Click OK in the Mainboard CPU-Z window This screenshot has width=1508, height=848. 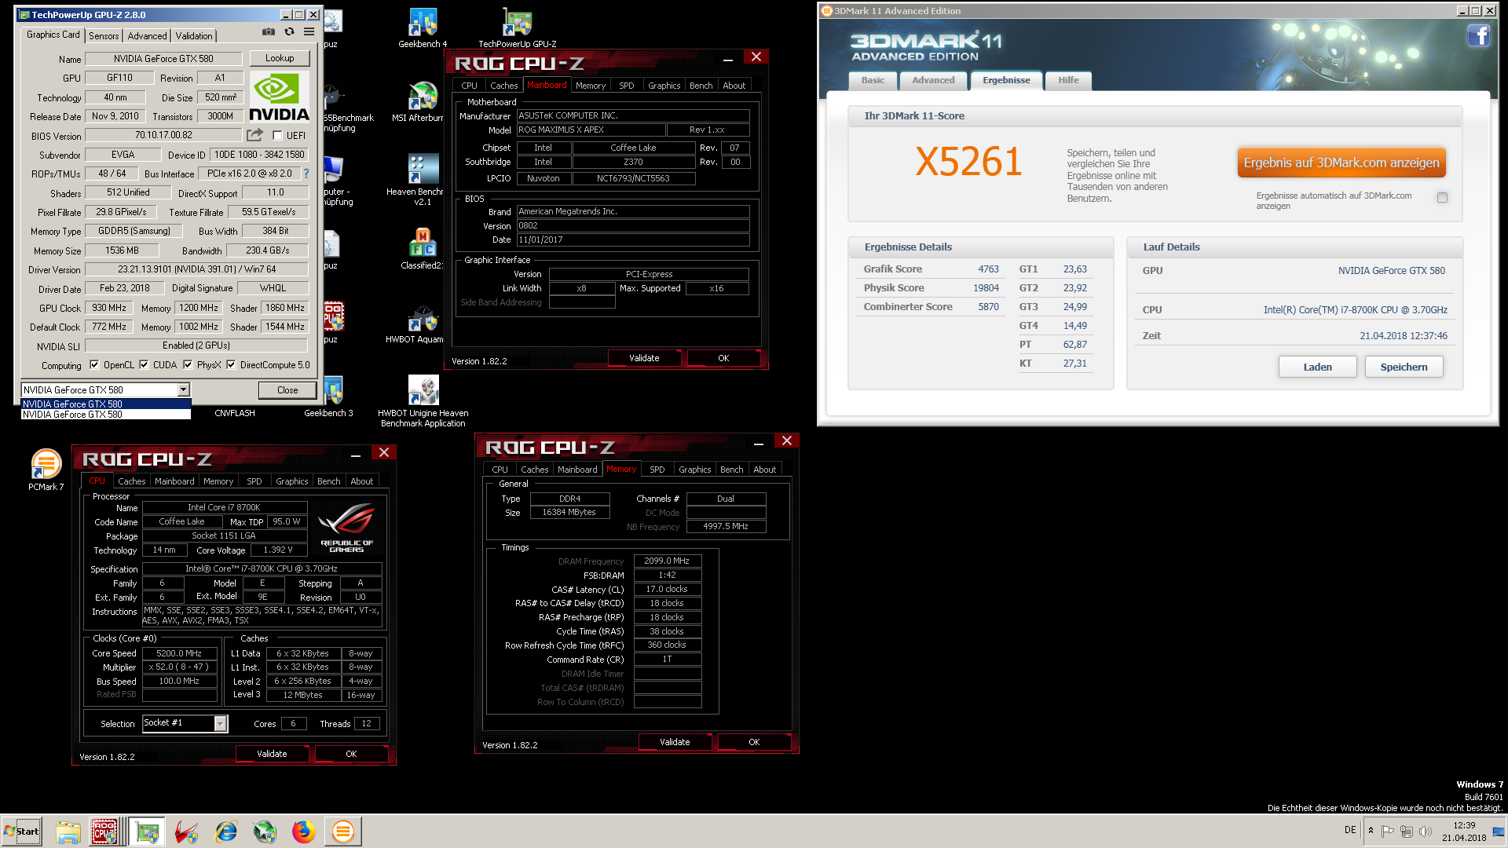click(x=723, y=358)
